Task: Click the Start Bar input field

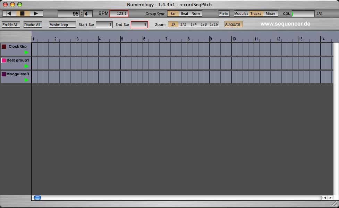Action: tap(104, 25)
